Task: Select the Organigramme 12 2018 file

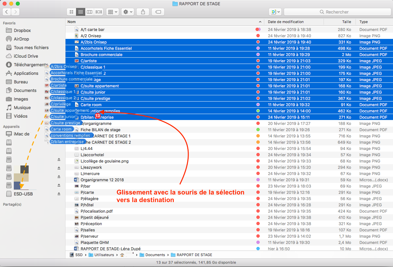Action: pos(102,180)
